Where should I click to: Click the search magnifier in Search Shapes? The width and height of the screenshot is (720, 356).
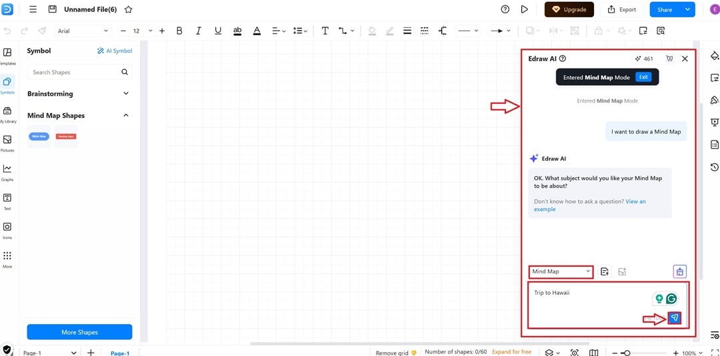pos(125,72)
